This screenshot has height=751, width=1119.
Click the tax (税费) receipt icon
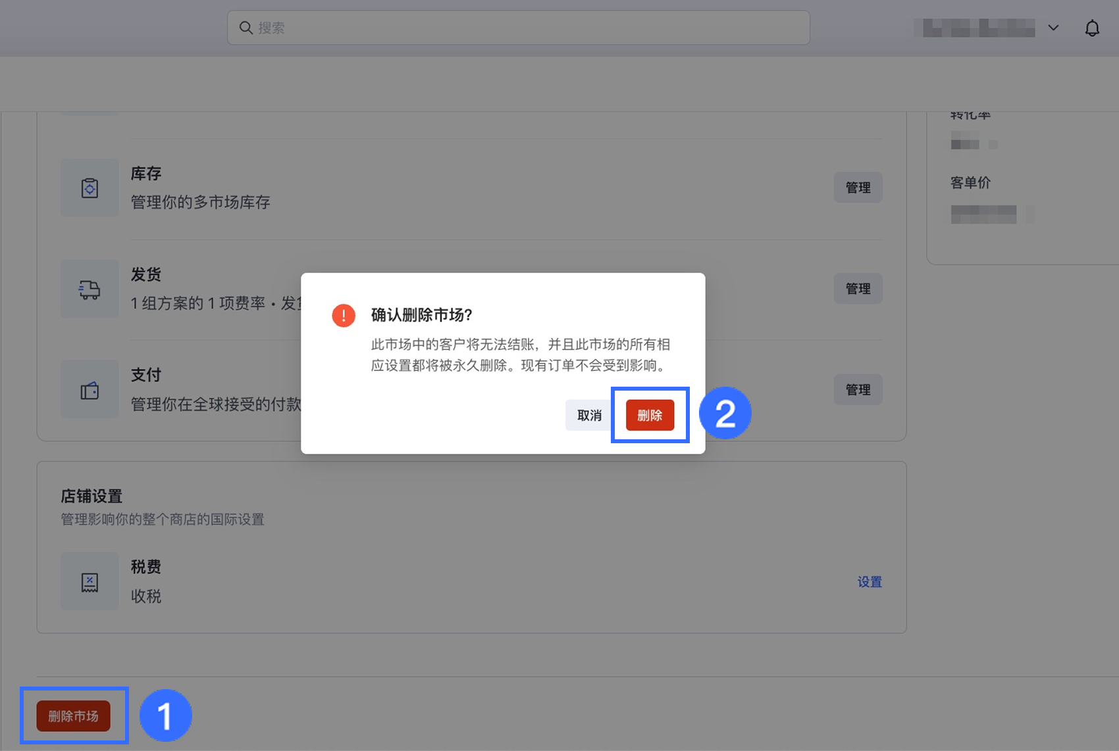(x=90, y=581)
